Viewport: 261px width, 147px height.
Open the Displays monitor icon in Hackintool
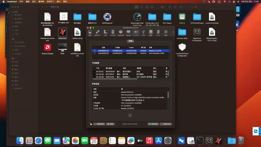128,33
